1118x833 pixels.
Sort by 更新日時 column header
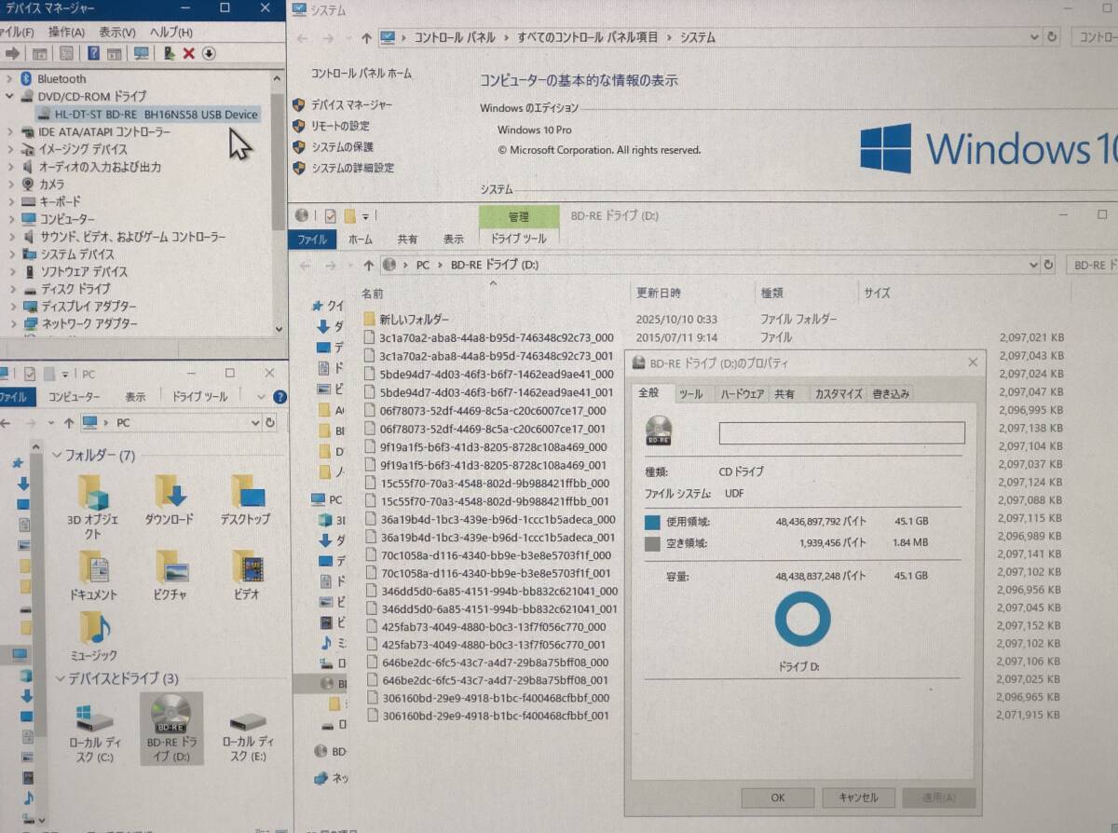(x=659, y=294)
